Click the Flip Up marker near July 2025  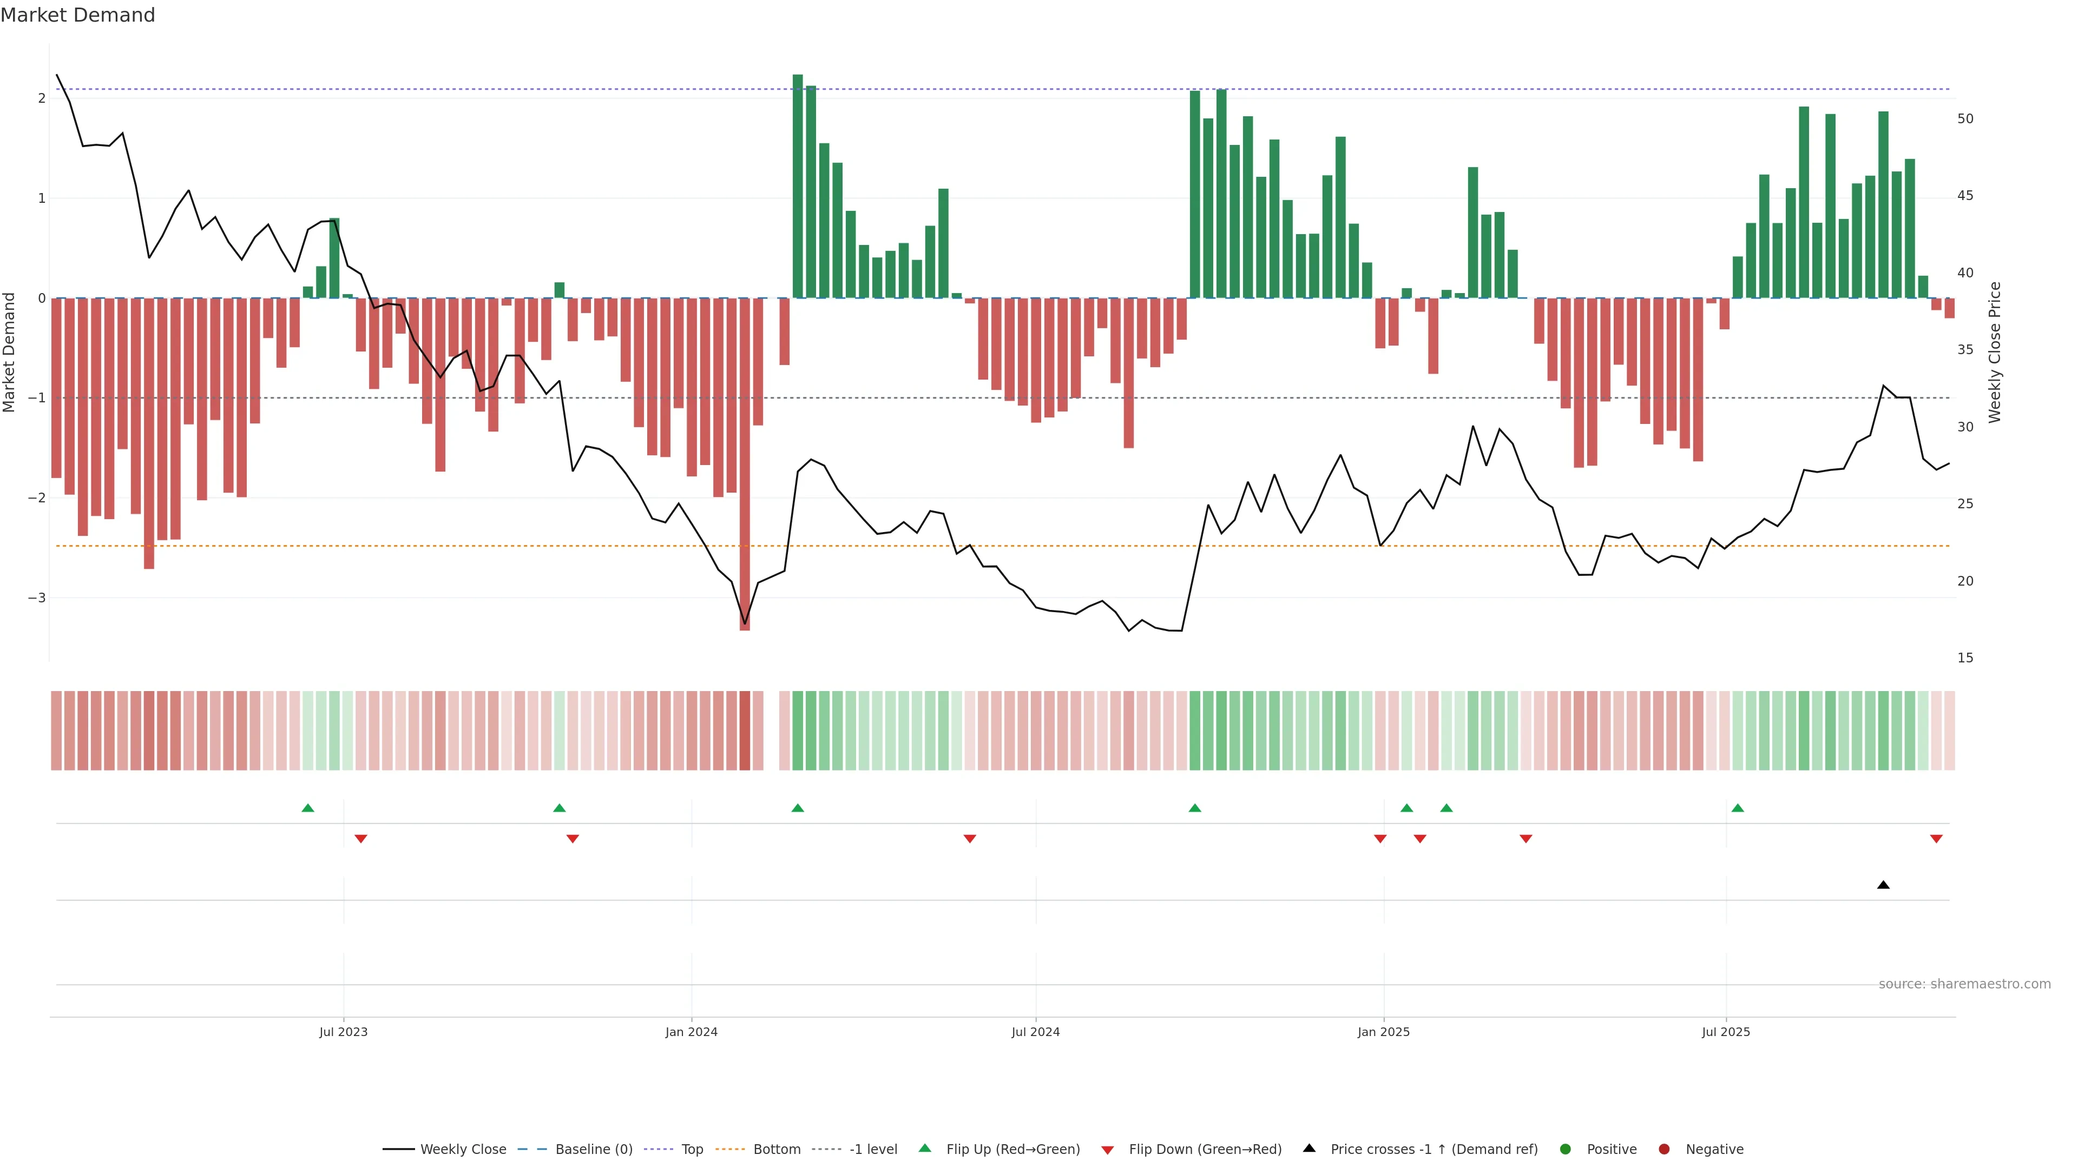(x=1738, y=808)
